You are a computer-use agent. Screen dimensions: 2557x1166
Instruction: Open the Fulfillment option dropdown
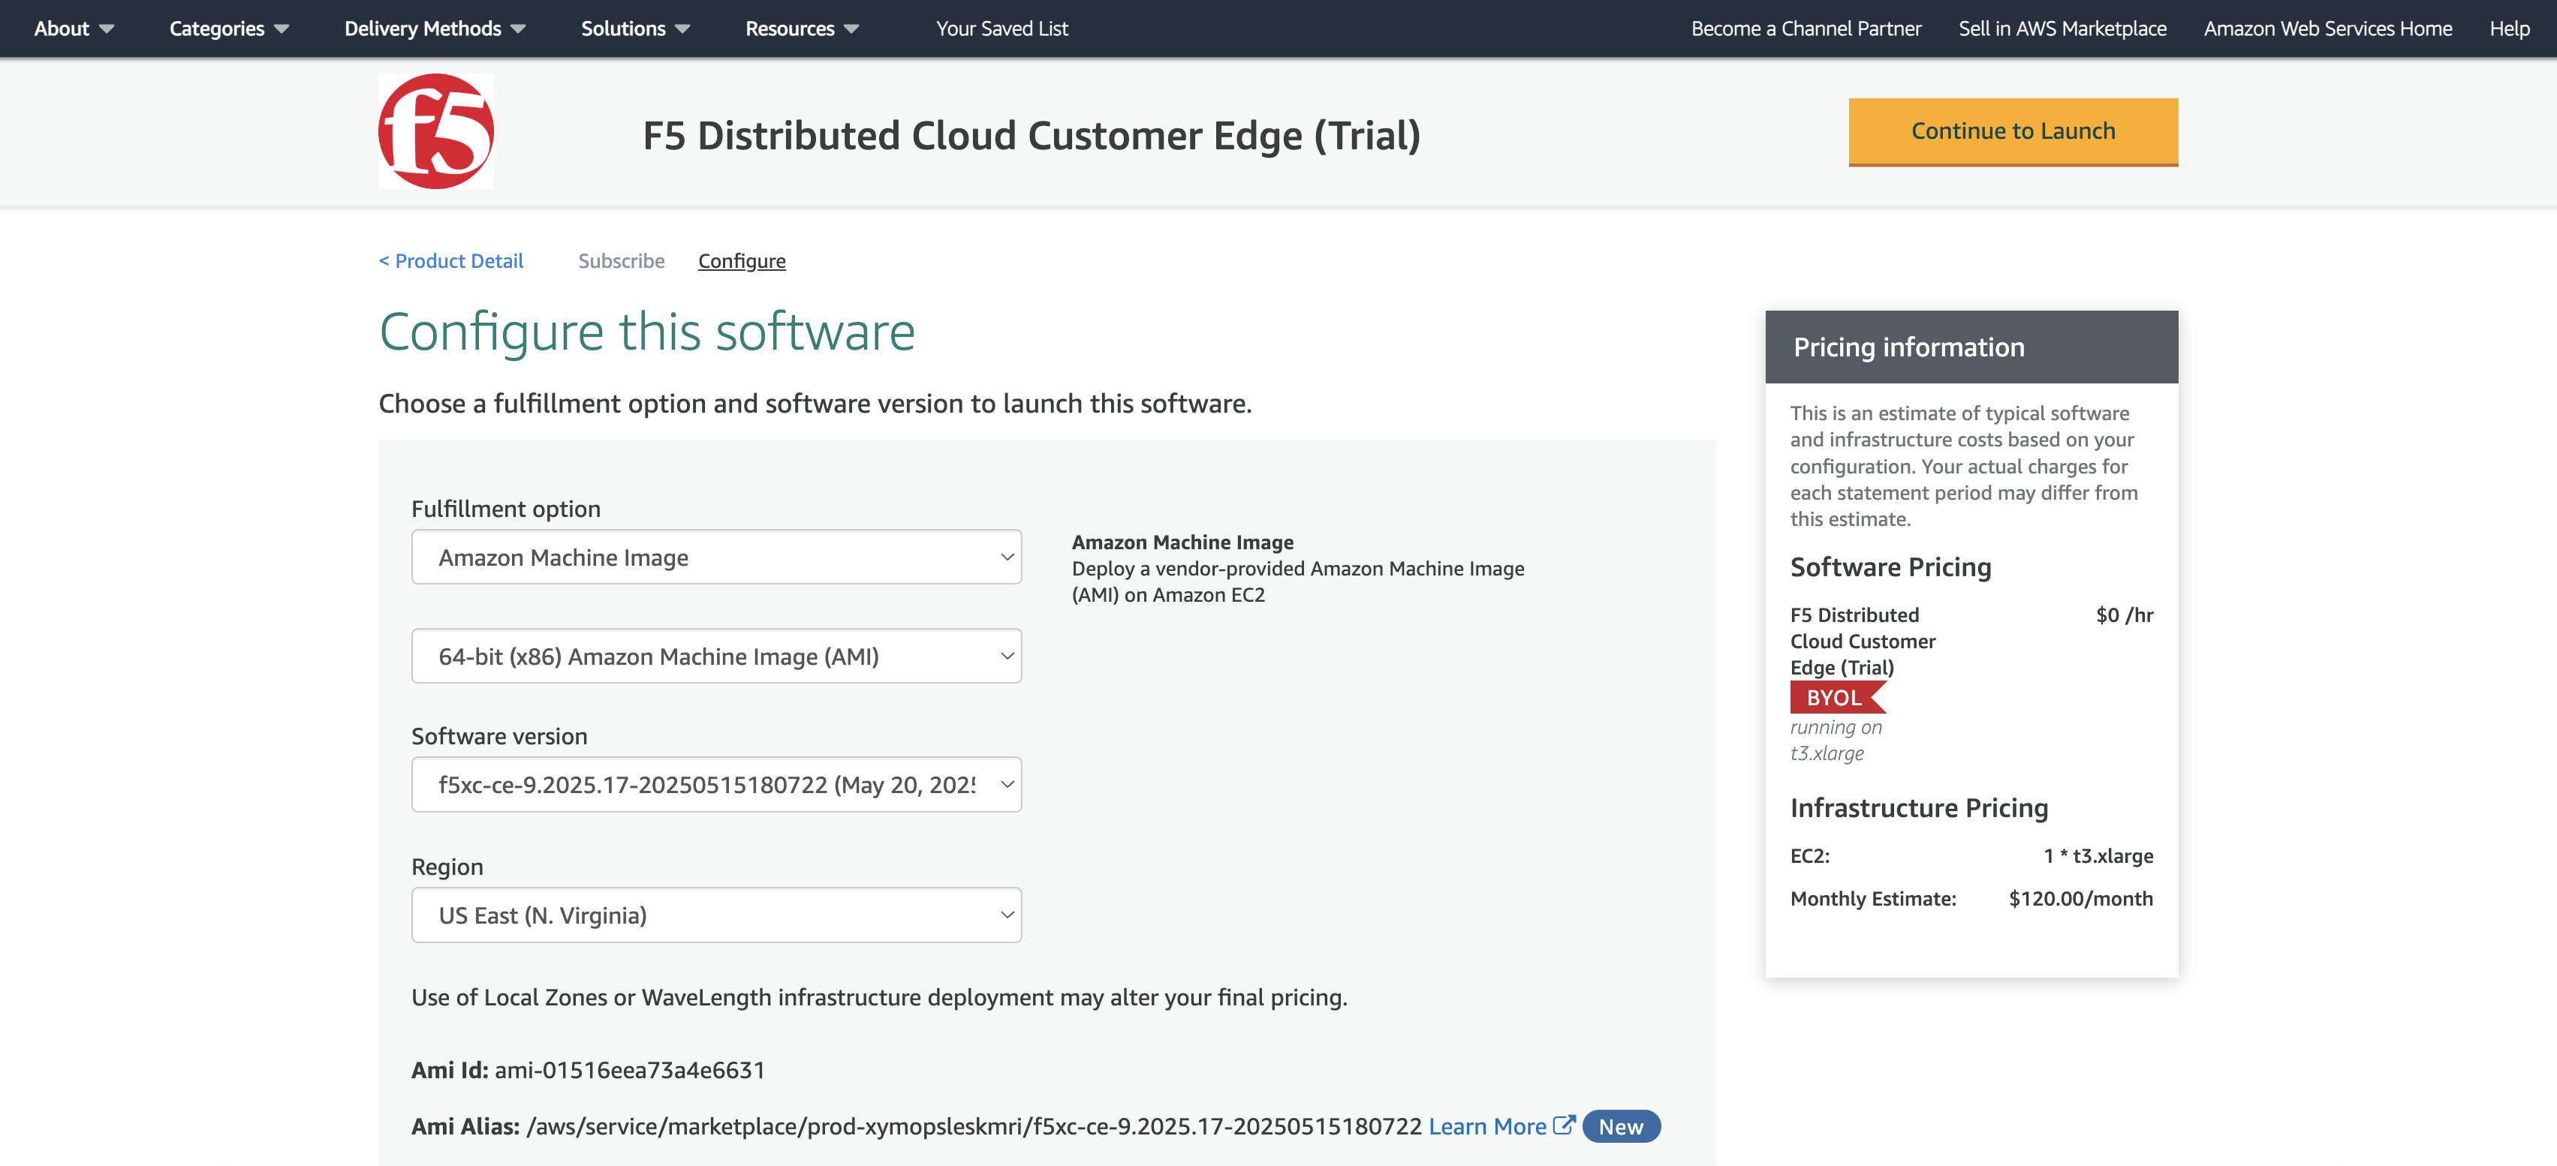[x=715, y=557]
